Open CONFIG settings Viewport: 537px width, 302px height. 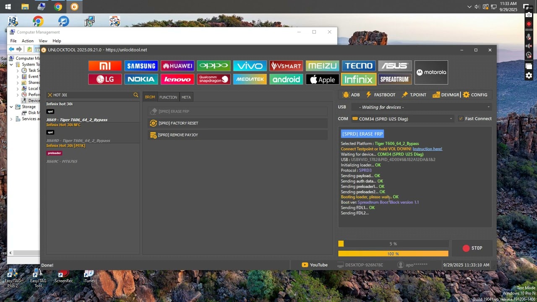pos(475,95)
